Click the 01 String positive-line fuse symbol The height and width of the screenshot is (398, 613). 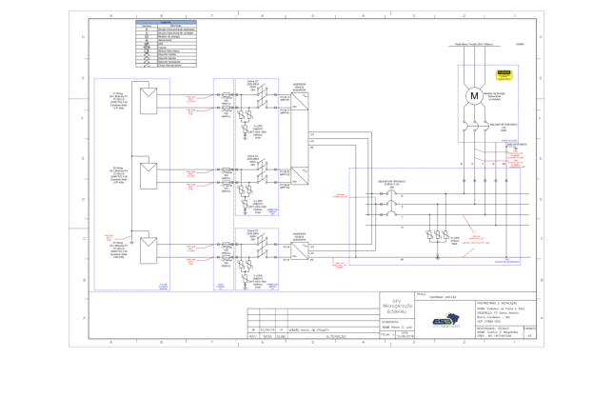coord(226,94)
